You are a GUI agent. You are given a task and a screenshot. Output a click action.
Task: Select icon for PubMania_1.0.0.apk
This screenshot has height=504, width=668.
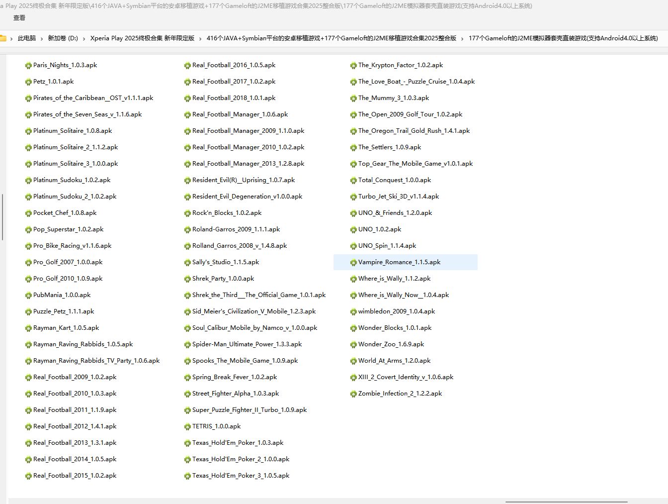click(x=28, y=295)
